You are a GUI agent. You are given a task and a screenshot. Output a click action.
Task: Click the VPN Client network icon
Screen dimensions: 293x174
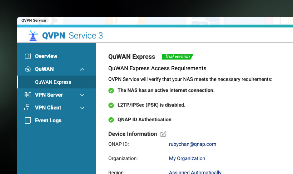(28, 107)
